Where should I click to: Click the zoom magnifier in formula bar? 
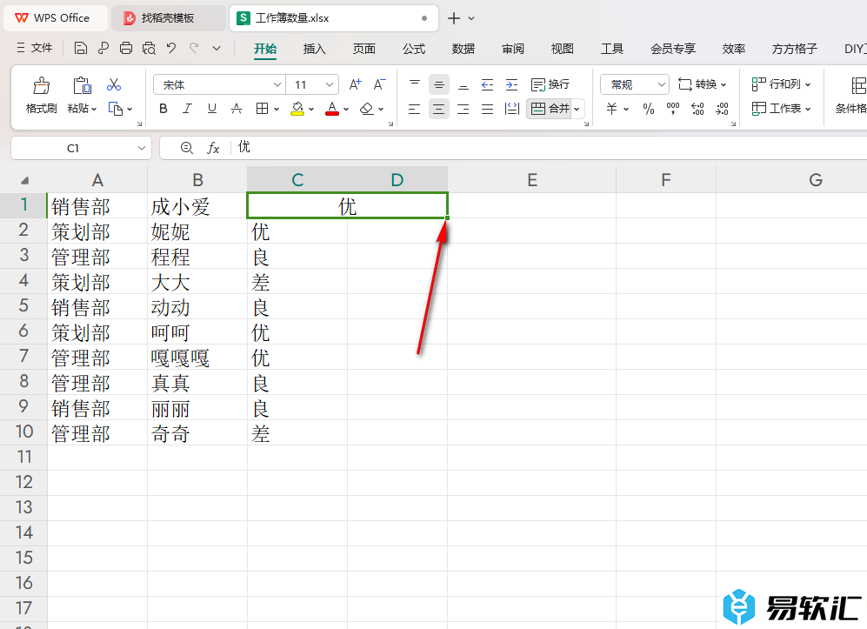tap(187, 148)
